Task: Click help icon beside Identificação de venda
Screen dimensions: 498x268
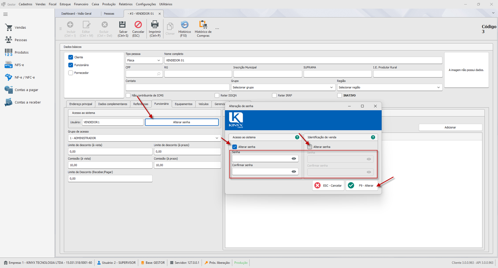Action: [x=373, y=137]
